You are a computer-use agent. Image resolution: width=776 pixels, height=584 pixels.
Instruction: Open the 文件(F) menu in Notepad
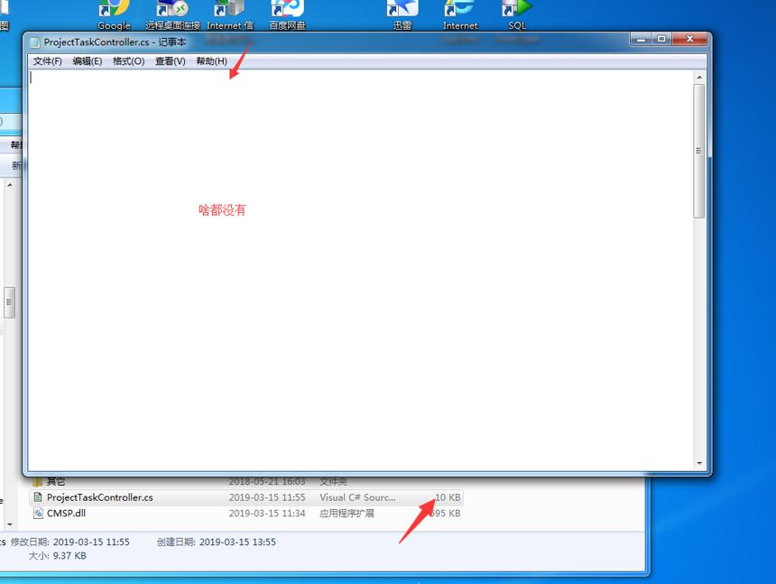click(x=48, y=61)
